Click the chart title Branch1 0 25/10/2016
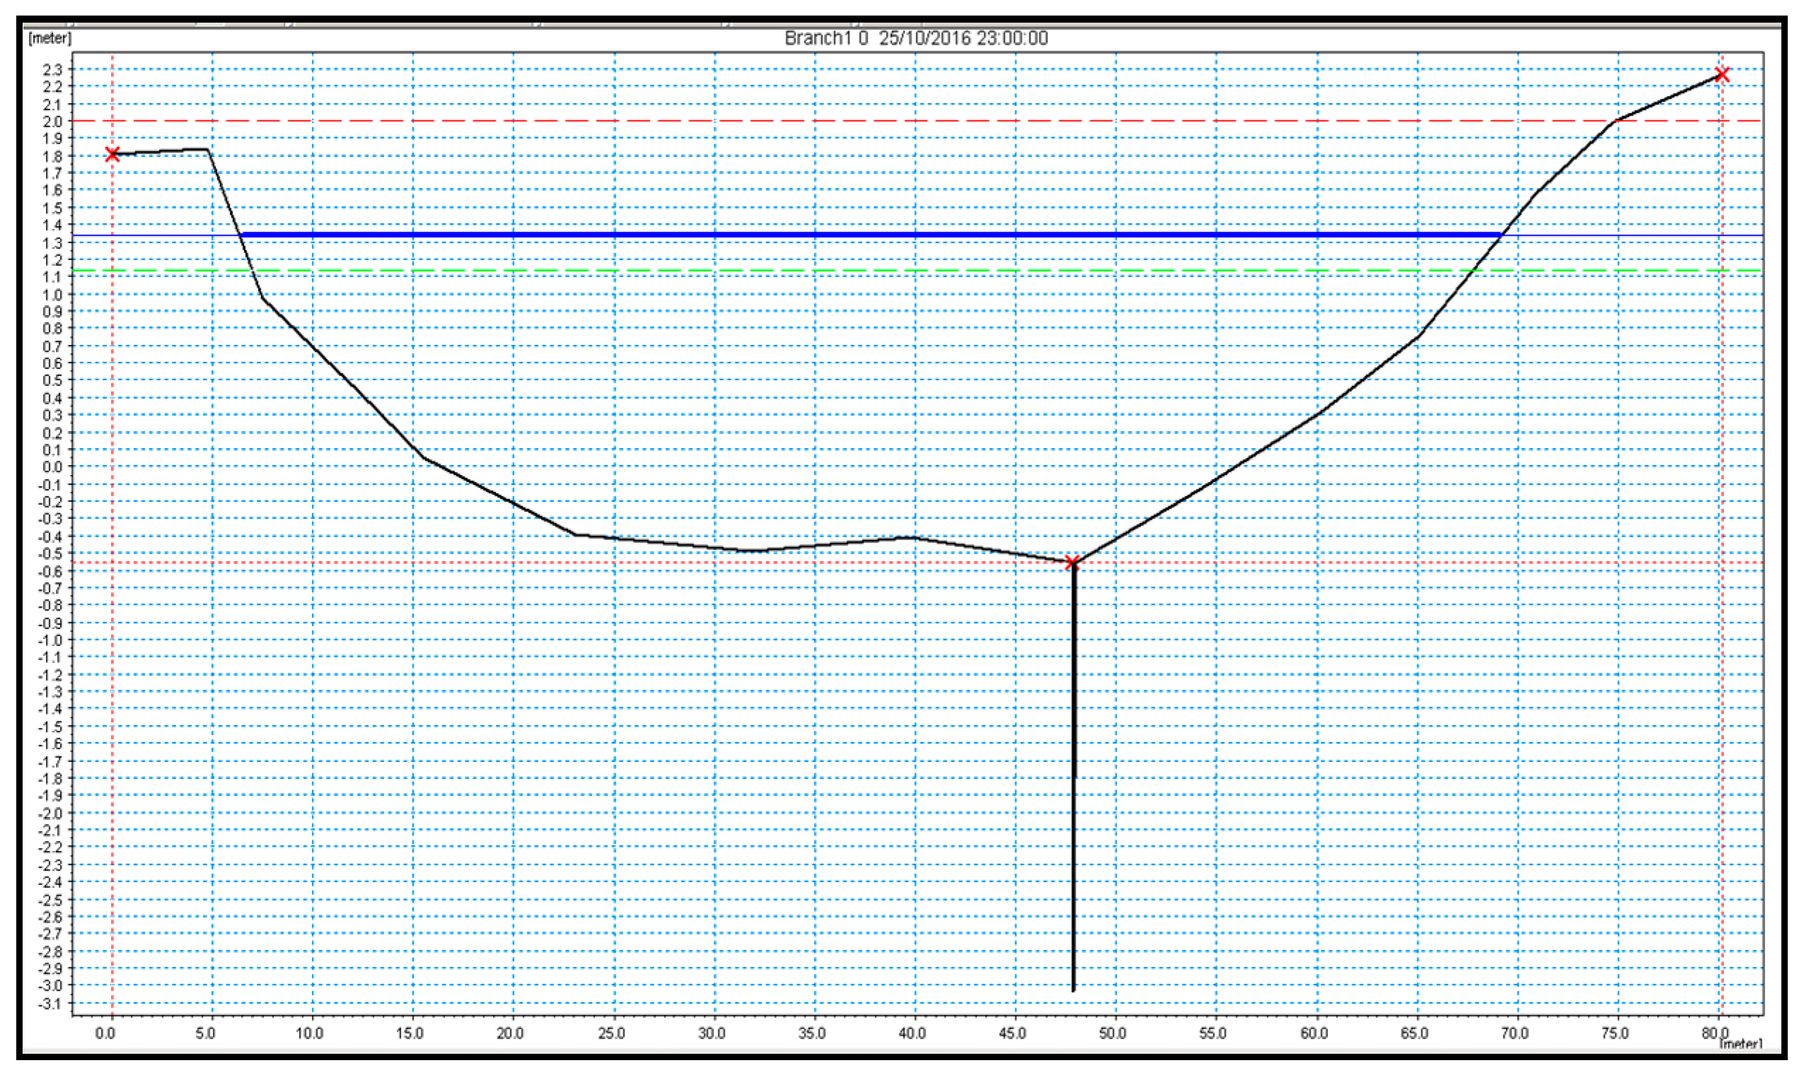 point(916,38)
